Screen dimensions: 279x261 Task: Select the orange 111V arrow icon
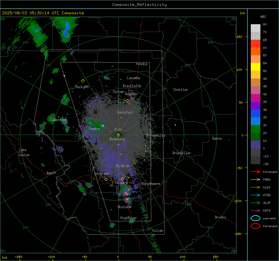(255, 187)
